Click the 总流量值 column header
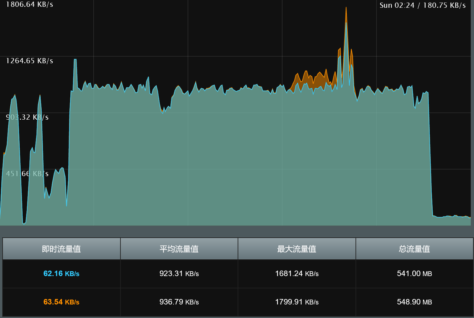The image size is (474, 318). (415, 249)
